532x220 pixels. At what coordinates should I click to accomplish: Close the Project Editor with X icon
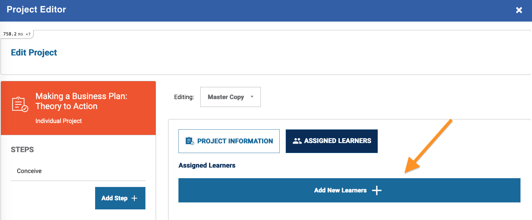519,10
